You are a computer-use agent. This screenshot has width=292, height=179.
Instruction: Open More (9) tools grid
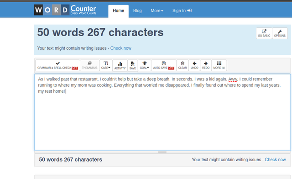[x=219, y=65]
